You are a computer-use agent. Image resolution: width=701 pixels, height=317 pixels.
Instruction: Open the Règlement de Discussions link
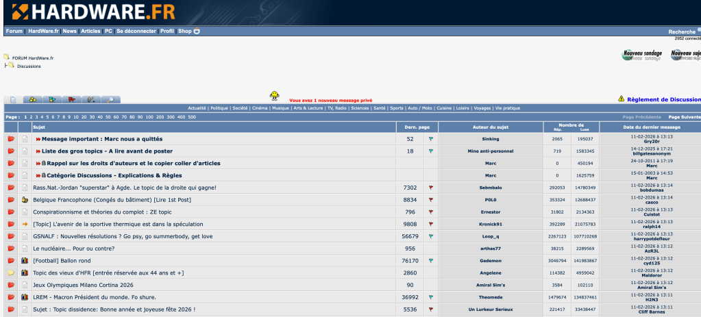point(663,99)
